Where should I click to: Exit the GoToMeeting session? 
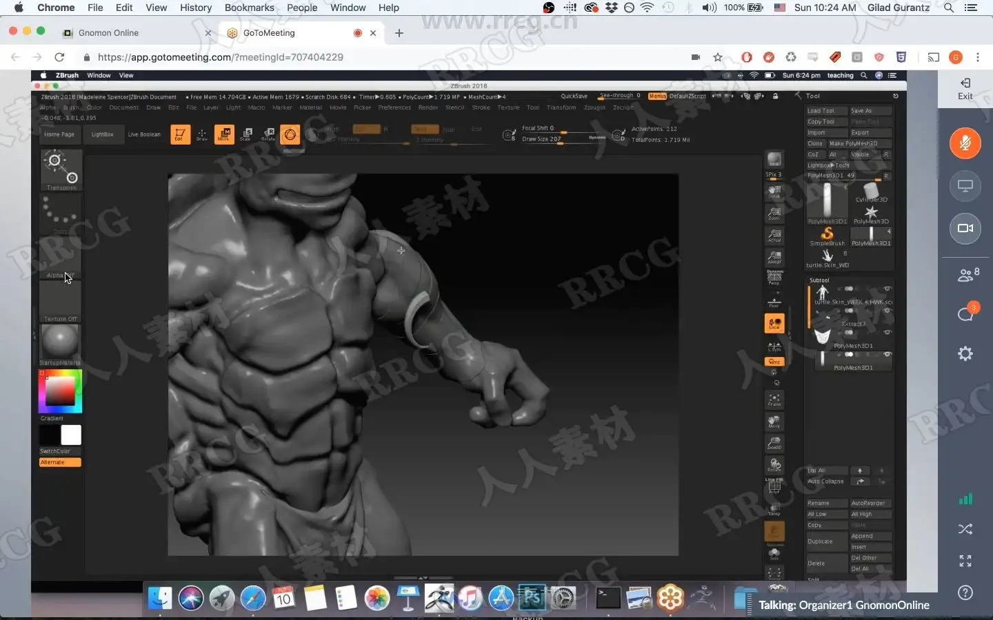[965, 89]
